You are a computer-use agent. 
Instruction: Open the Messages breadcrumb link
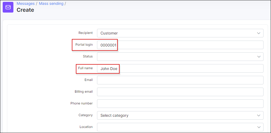tap(25, 4)
